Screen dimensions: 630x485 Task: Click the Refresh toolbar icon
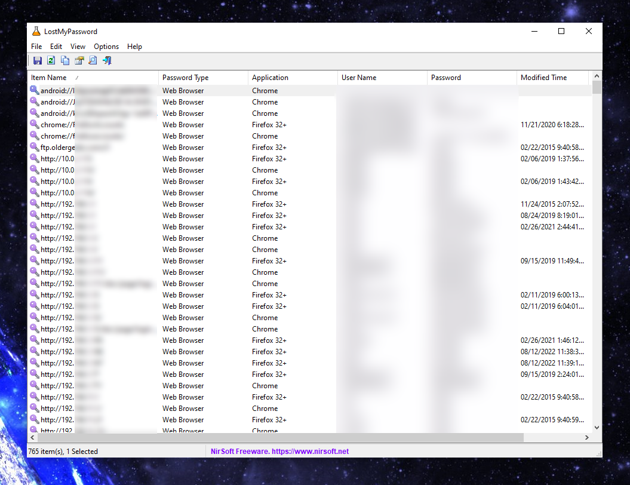[x=51, y=61]
